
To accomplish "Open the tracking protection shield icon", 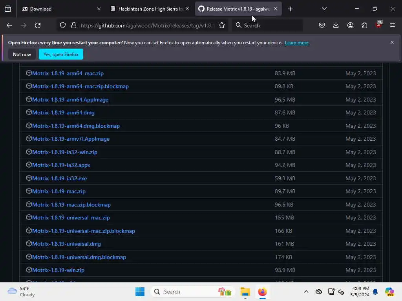I will [63, 25].
